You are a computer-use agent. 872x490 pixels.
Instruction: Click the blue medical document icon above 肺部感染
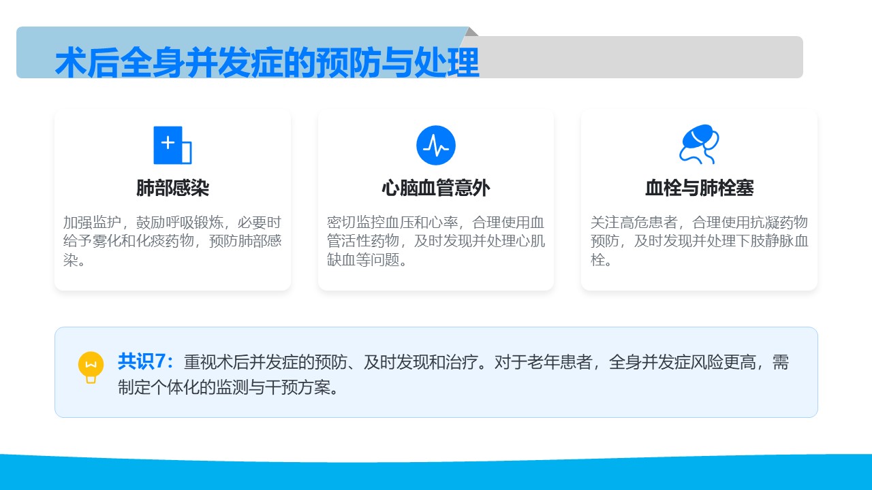pyautogui.click(x=172, y=145)
